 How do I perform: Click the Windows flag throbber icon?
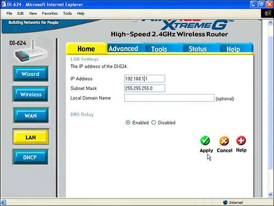pos(267,13)
